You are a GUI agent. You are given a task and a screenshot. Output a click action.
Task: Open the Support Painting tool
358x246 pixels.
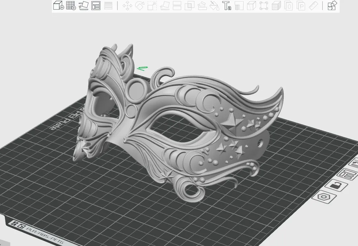[x=202, y=6]
